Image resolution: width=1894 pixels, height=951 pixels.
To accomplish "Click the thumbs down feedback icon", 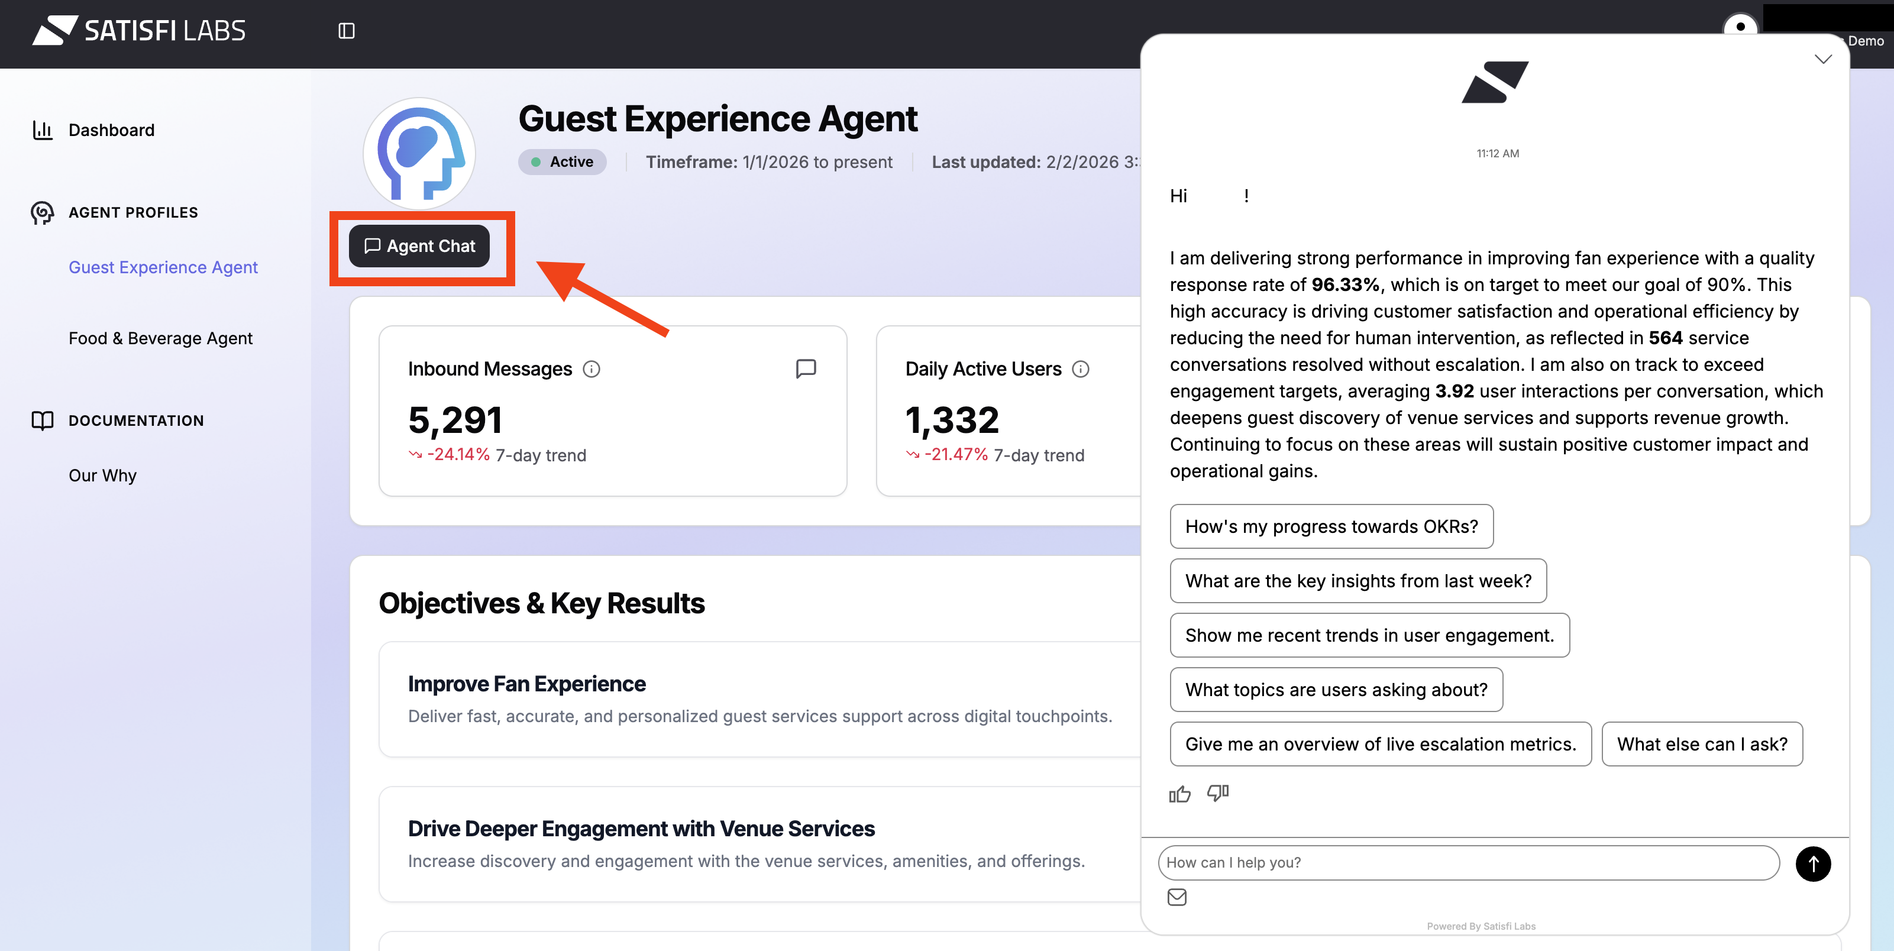I will pos(1217,793).
